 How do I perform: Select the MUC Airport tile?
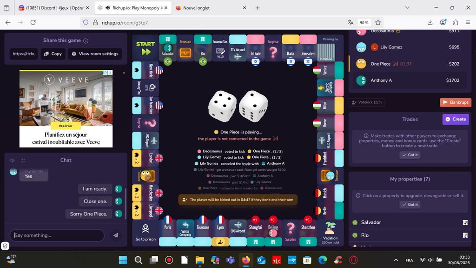[x=331, y=141]
